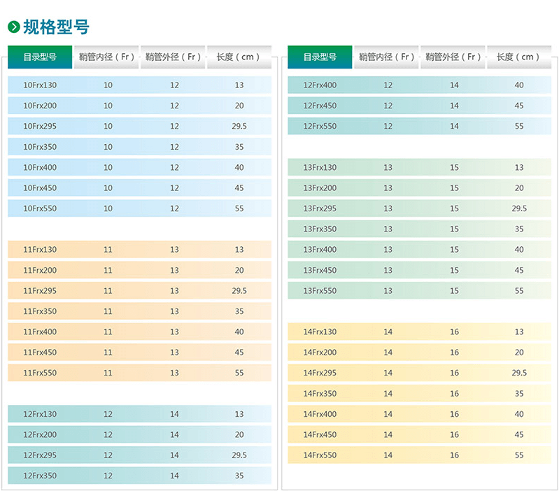The height and width of the screenshot is (491, 559).
Task: Click the 12Frx130 model entry
Action: point(40,414)
